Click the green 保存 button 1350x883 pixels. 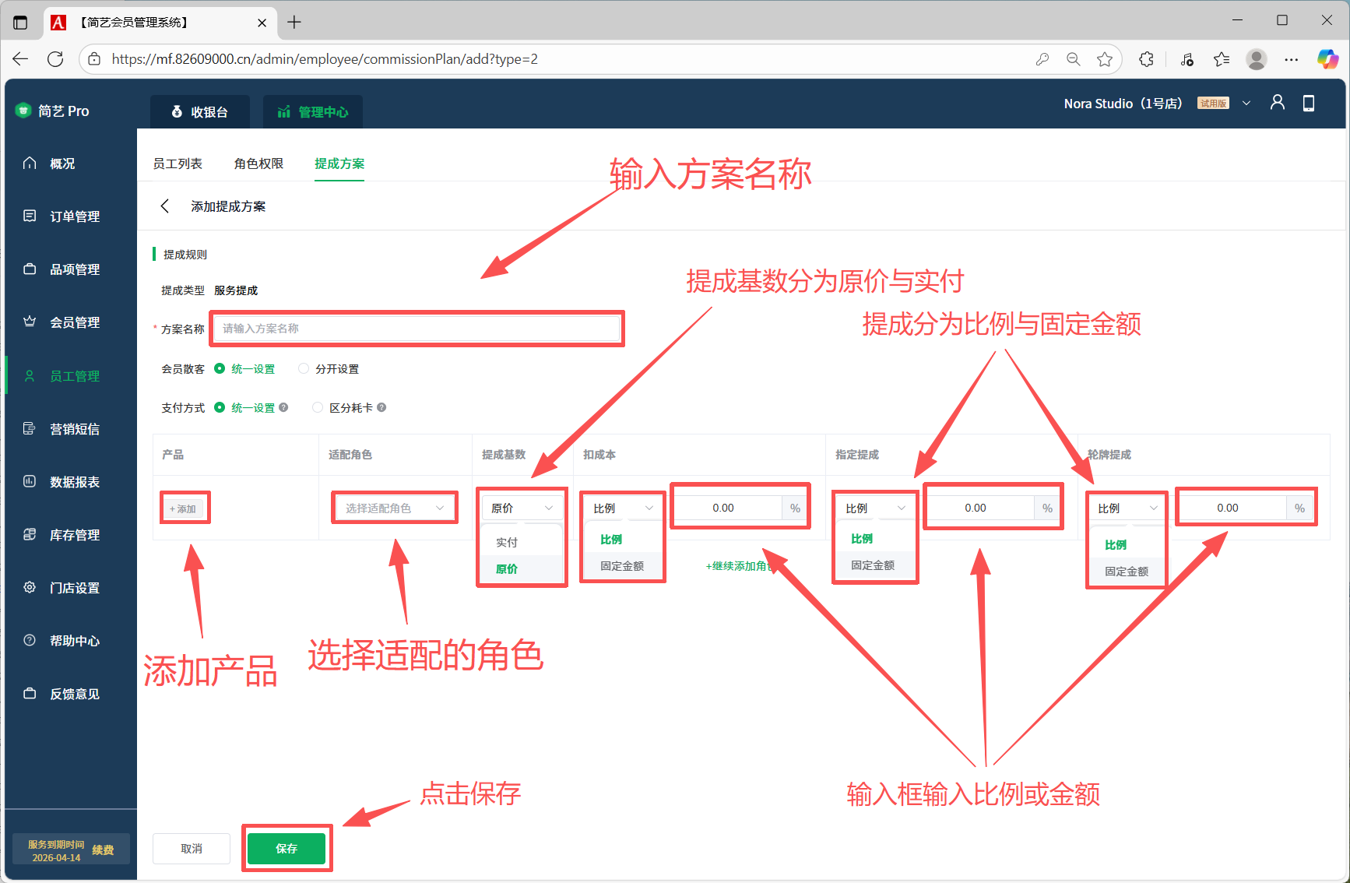287,849
